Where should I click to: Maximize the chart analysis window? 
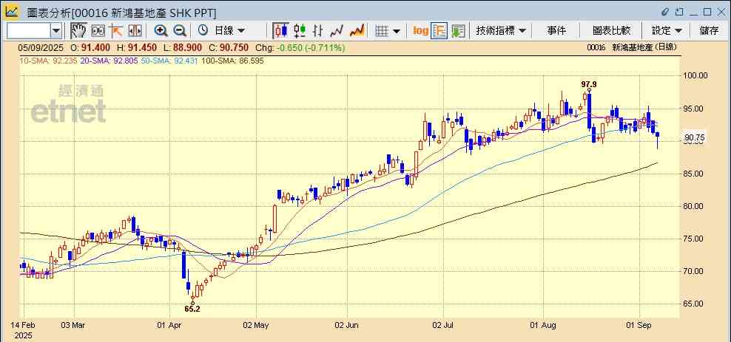click(x=707, y=11)
